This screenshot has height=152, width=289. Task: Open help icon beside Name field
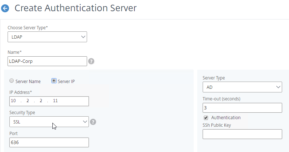click(91, 61)
